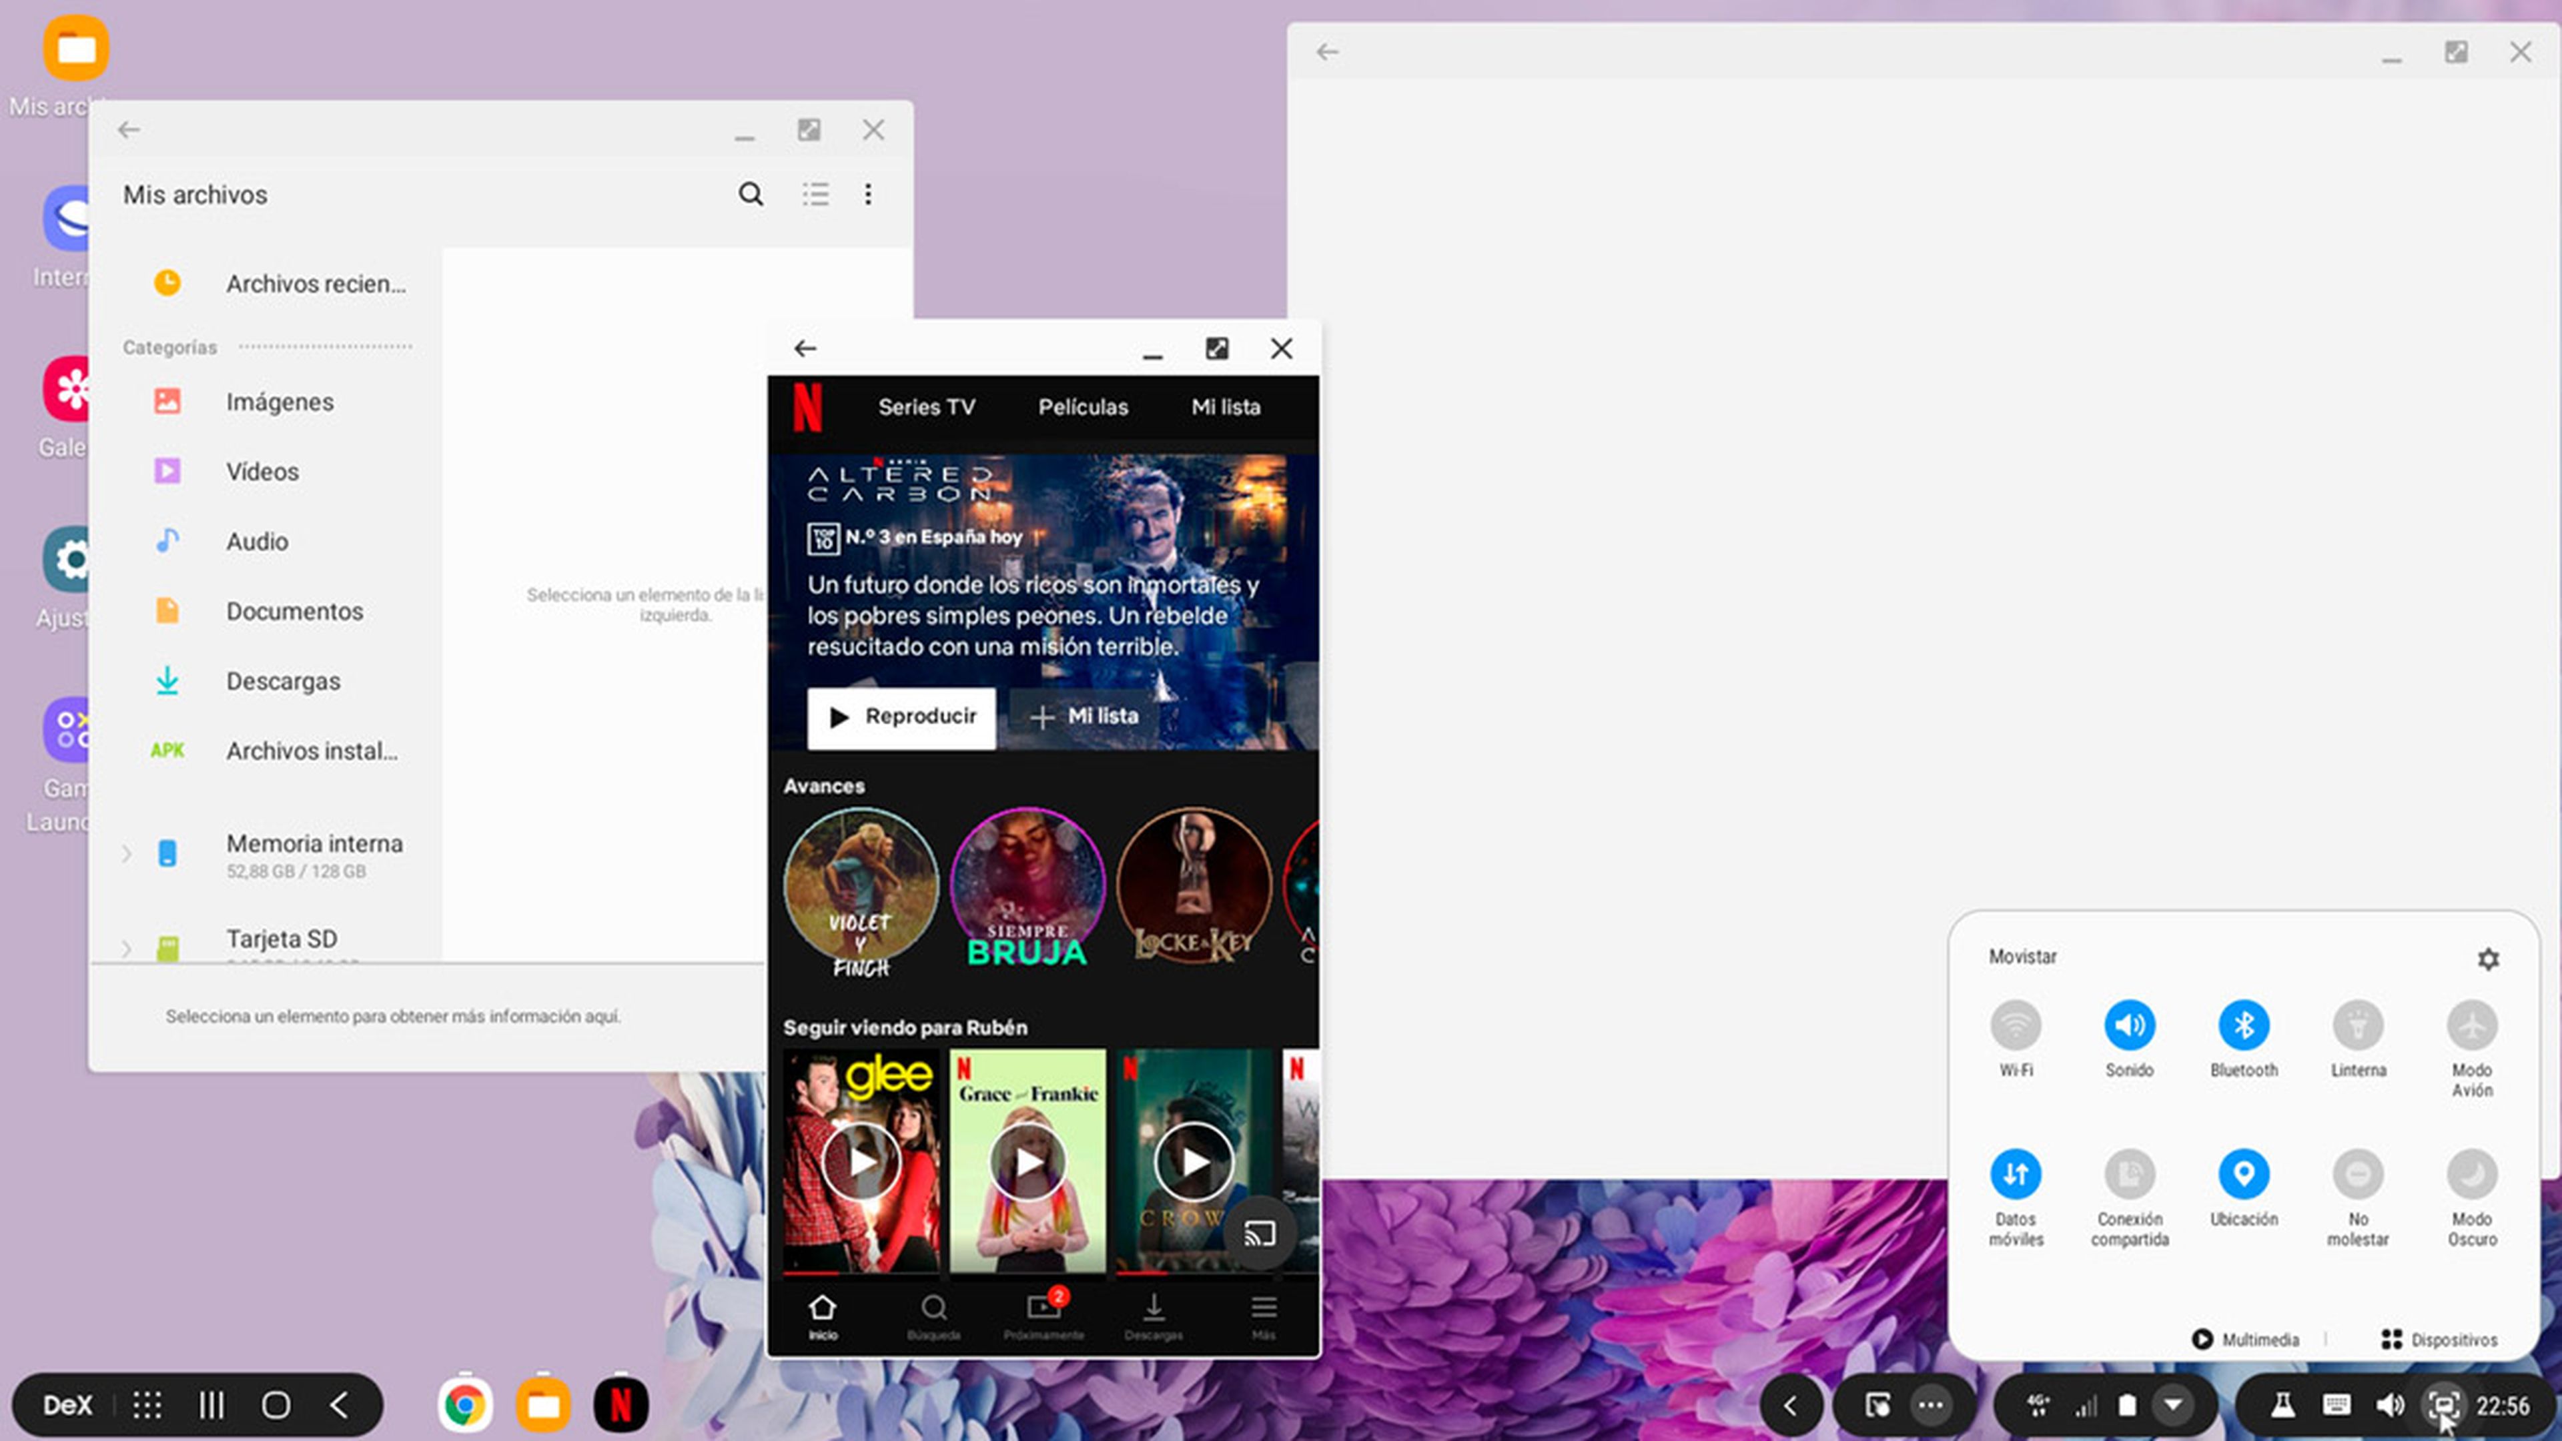Open Dispositivos in quick panel
The image size is (2562, 1441).
tap(2440, 1340)
